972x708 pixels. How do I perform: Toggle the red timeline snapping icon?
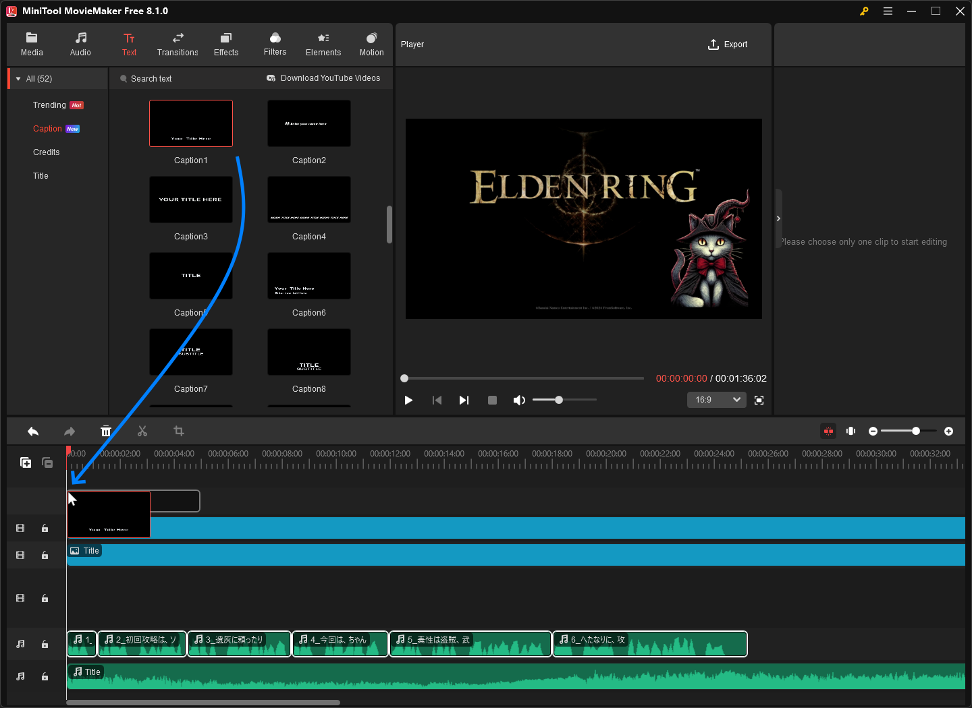tap(828, 431)
